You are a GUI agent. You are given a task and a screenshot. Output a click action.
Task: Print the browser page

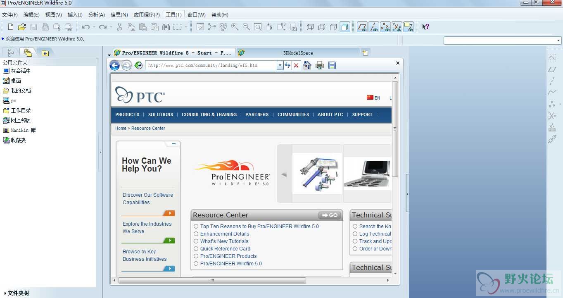point(320,65)
